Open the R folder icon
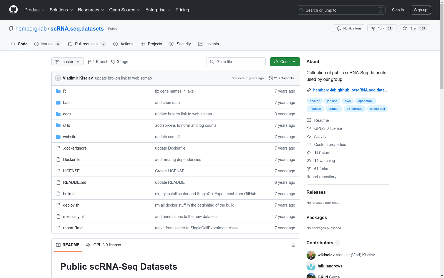 point(58,91)
